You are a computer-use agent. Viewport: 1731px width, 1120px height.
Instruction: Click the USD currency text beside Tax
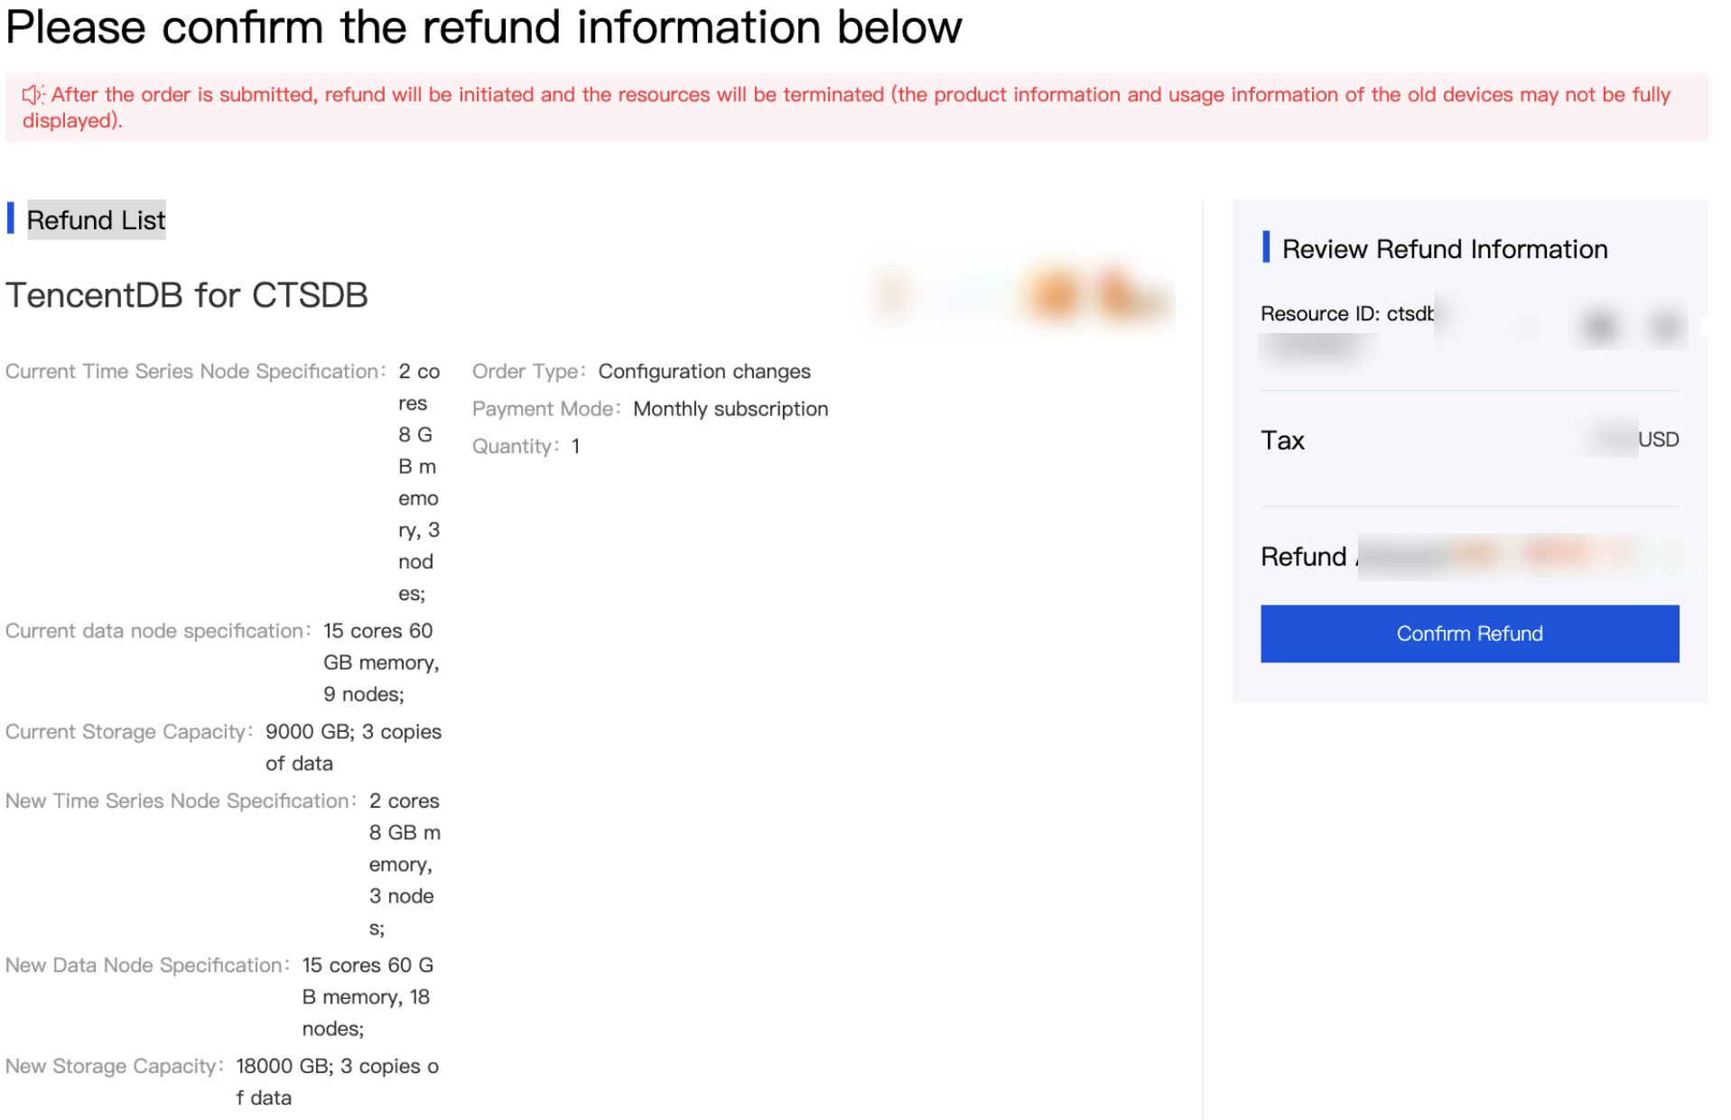pyautogui.click(x=1657, y=440)
